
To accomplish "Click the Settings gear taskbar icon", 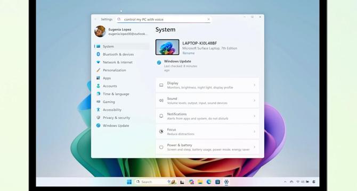I will pos(226,182).
